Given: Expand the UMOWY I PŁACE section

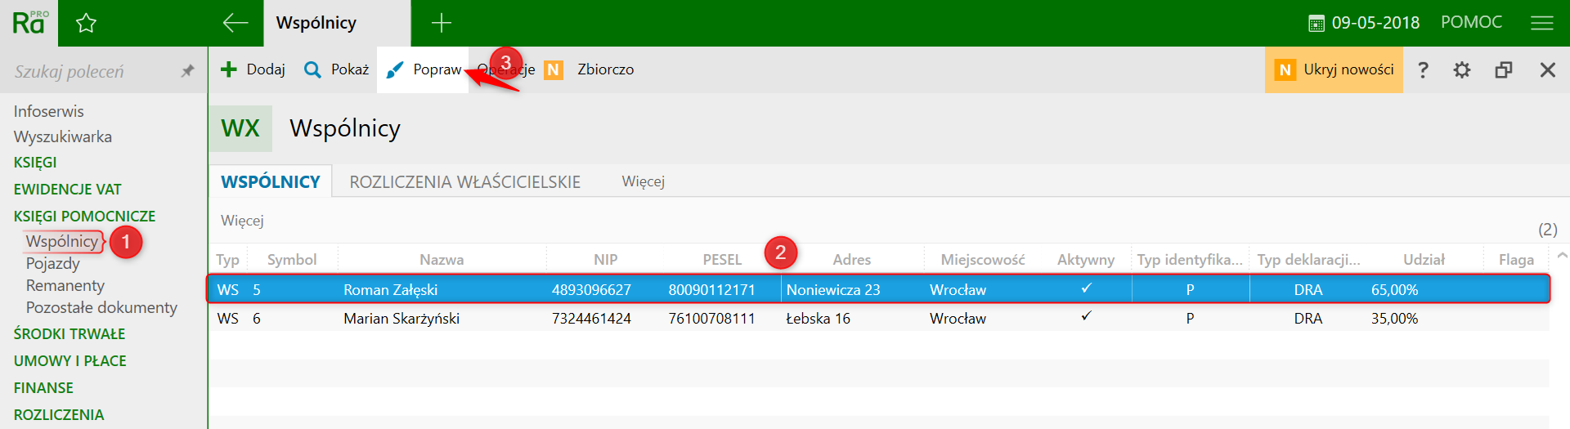Looking at the screenshot, I should (x=70, y=360).
